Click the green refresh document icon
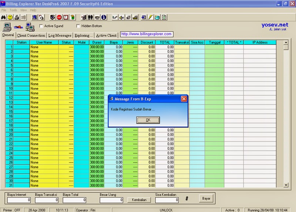 (164, 17)
